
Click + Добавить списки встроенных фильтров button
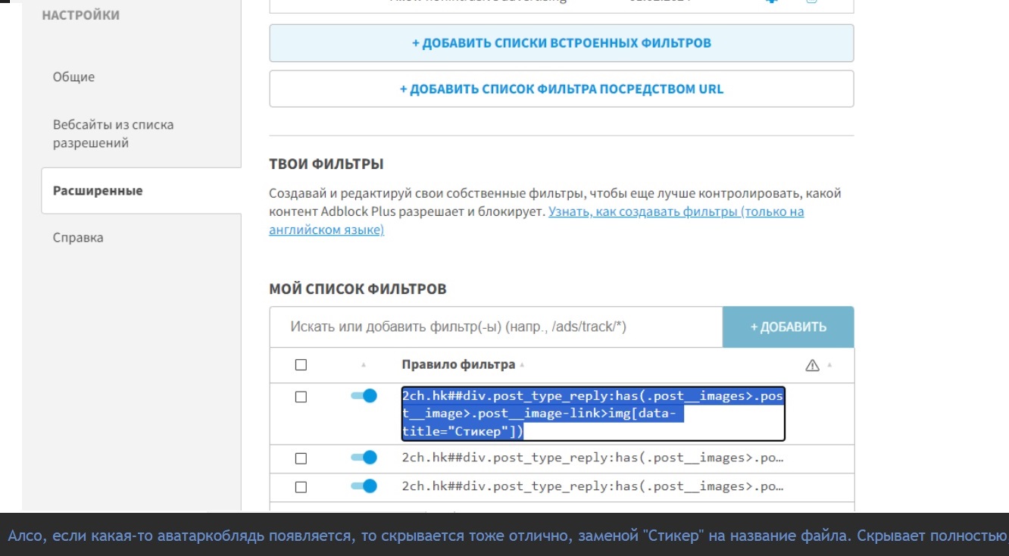click(x=561, y=43)
